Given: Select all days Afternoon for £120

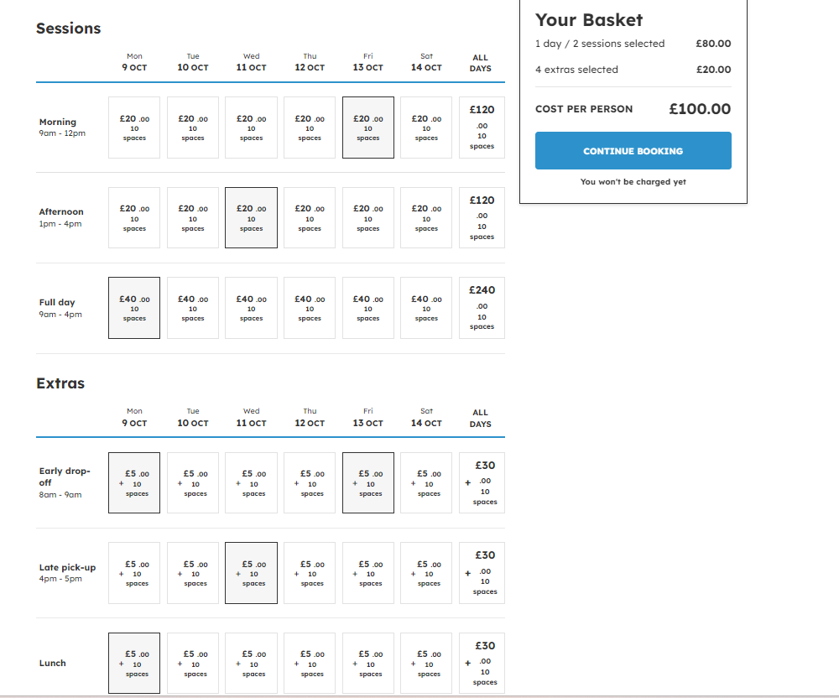Looking at the screenshot, I should tap(482, 218).
